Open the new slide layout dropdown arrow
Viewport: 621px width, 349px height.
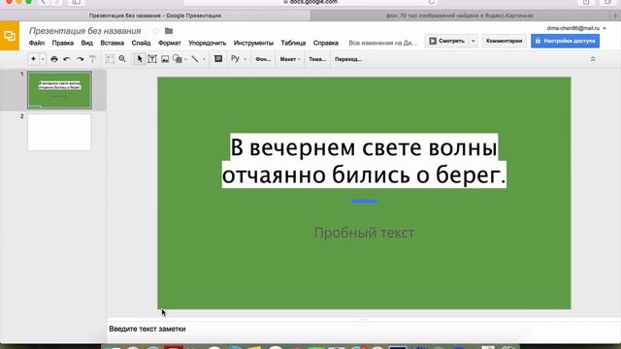coord(43,59)
